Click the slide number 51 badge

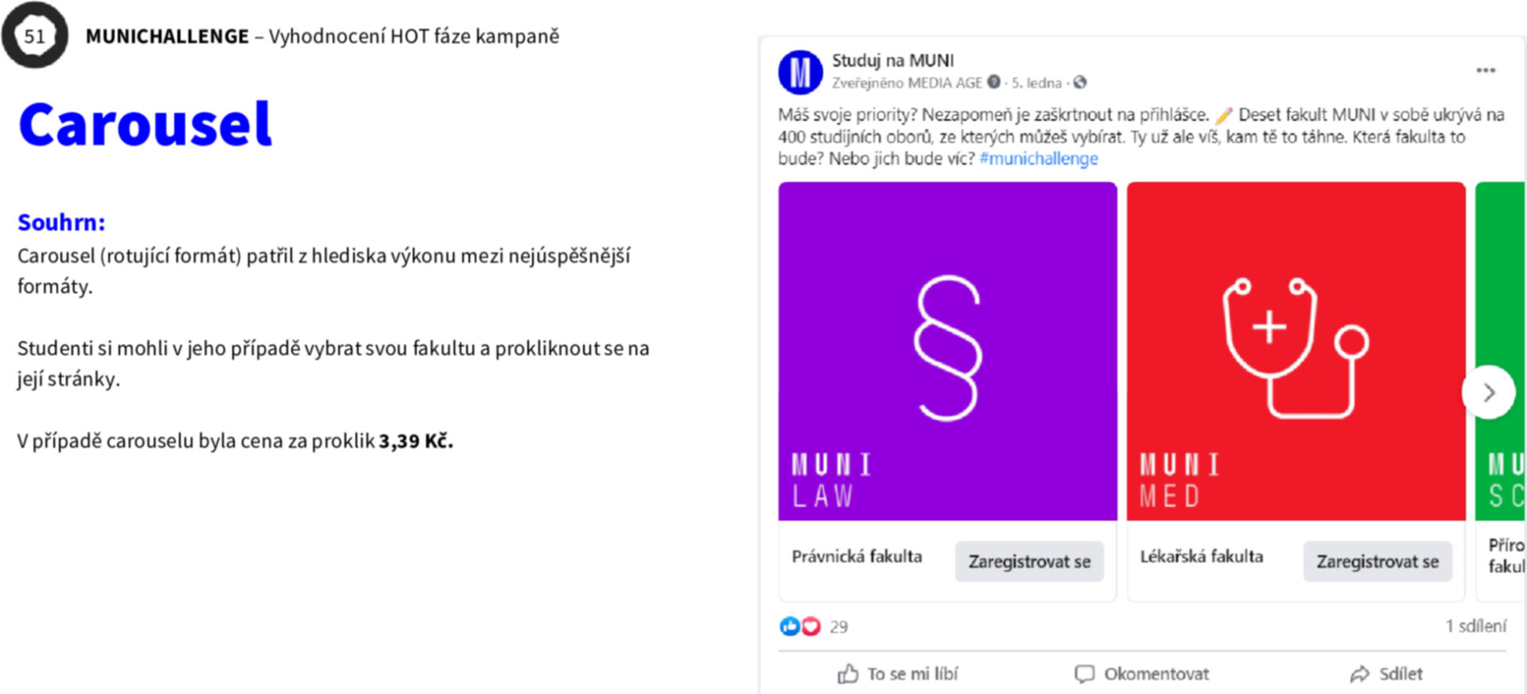click(x=34, y=36)
